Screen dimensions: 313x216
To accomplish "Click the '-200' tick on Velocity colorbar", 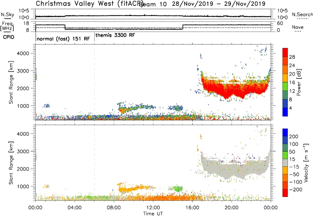I will pyautogui.click(x=296, y=189).
